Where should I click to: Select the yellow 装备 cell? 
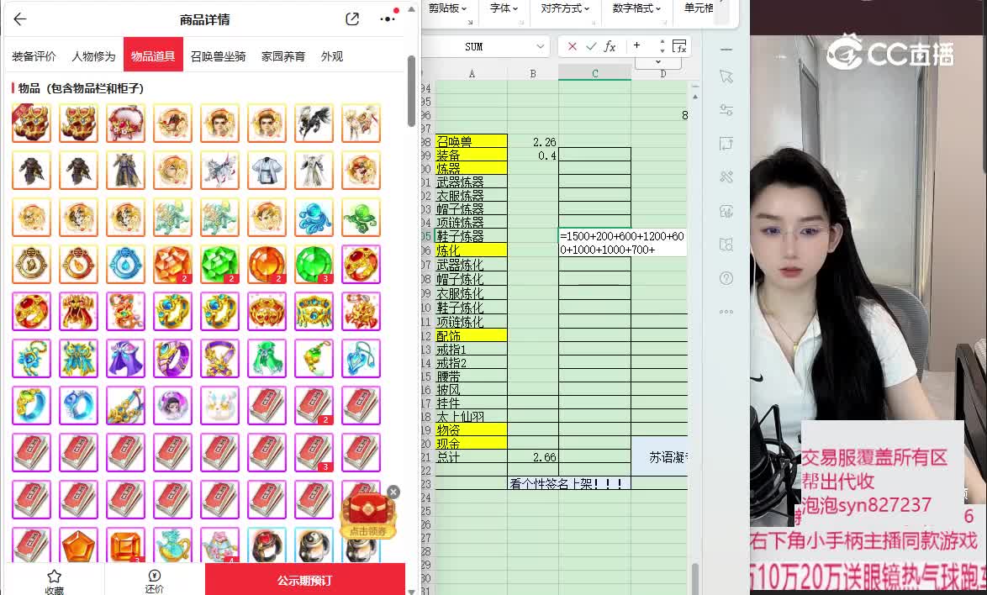[x=471, y=155]
